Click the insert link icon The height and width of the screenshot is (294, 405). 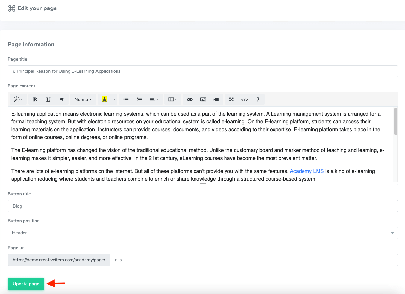(190, 100)
